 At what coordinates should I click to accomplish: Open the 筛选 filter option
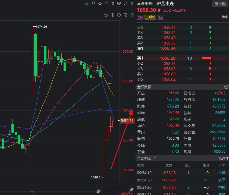pyautogui.click(x=223, y=158)
